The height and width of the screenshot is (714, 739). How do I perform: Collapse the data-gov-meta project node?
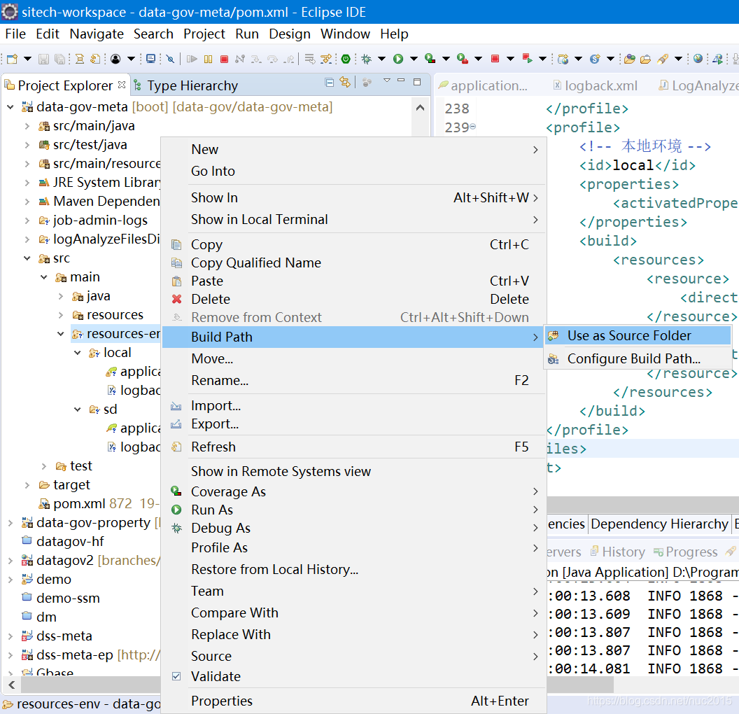click(10, 108)
